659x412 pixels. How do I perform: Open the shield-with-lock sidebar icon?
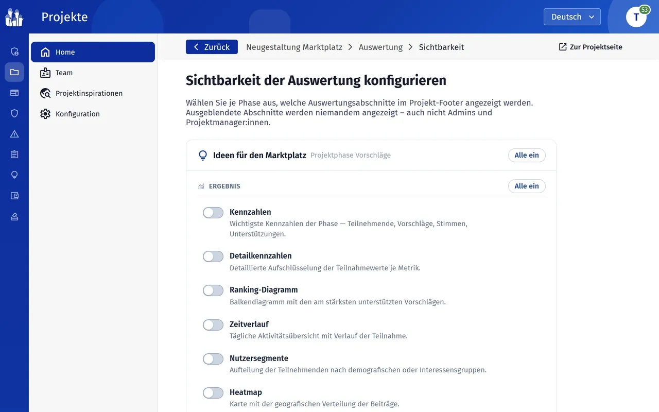click(x=14, y=51)
